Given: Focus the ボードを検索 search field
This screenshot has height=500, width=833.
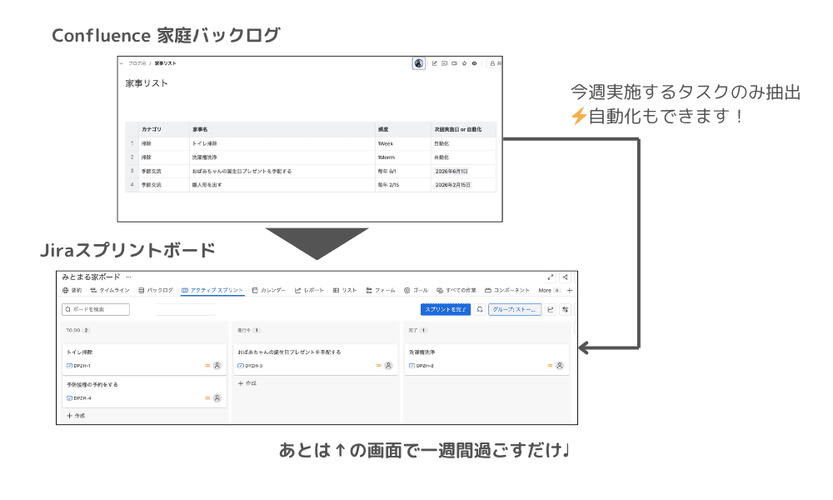Looking at the screenshot, I should 96,309.
